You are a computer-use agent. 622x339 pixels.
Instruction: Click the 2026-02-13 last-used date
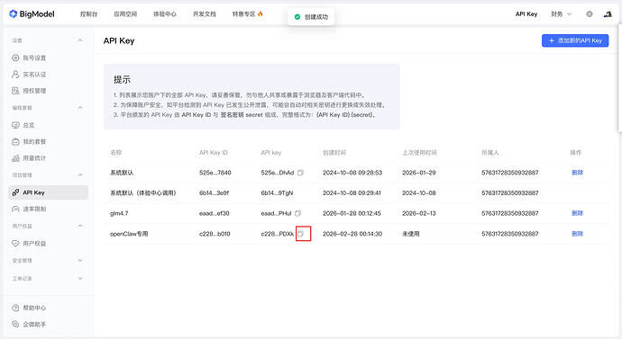coord(419,213)
